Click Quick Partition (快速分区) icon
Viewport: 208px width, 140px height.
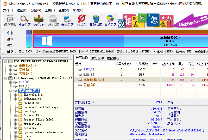(53, 21)
